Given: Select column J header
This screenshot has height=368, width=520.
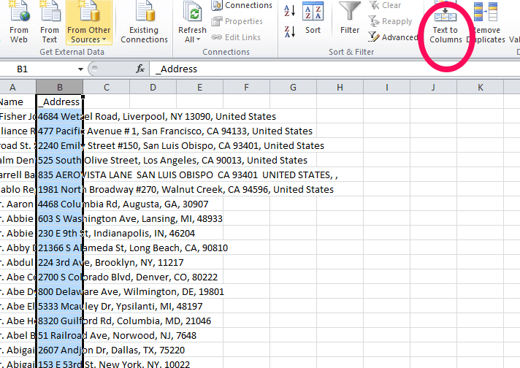Looking at the screenshot, I should click(433, 87).
